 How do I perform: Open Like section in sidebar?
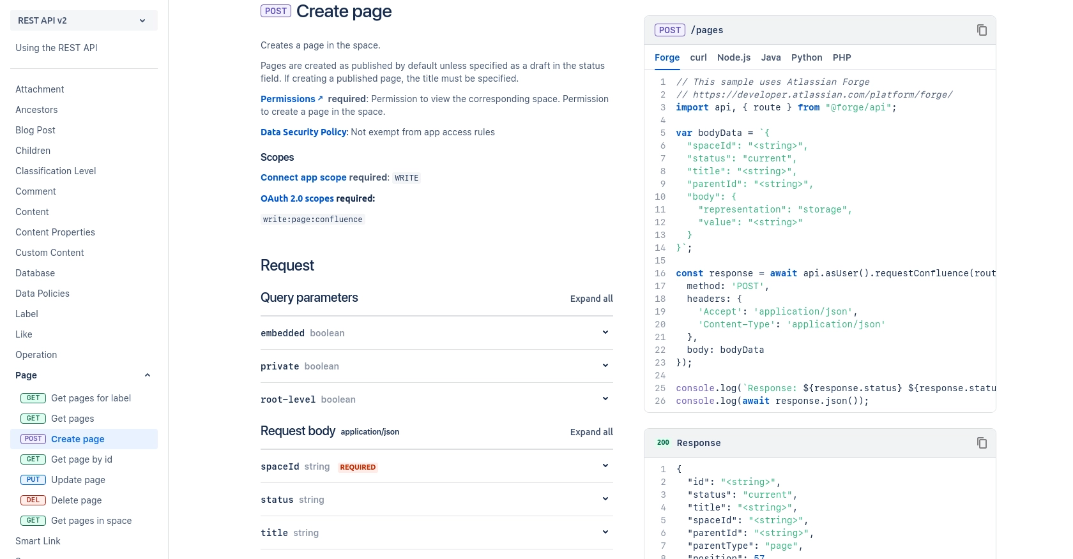[24, 334]
